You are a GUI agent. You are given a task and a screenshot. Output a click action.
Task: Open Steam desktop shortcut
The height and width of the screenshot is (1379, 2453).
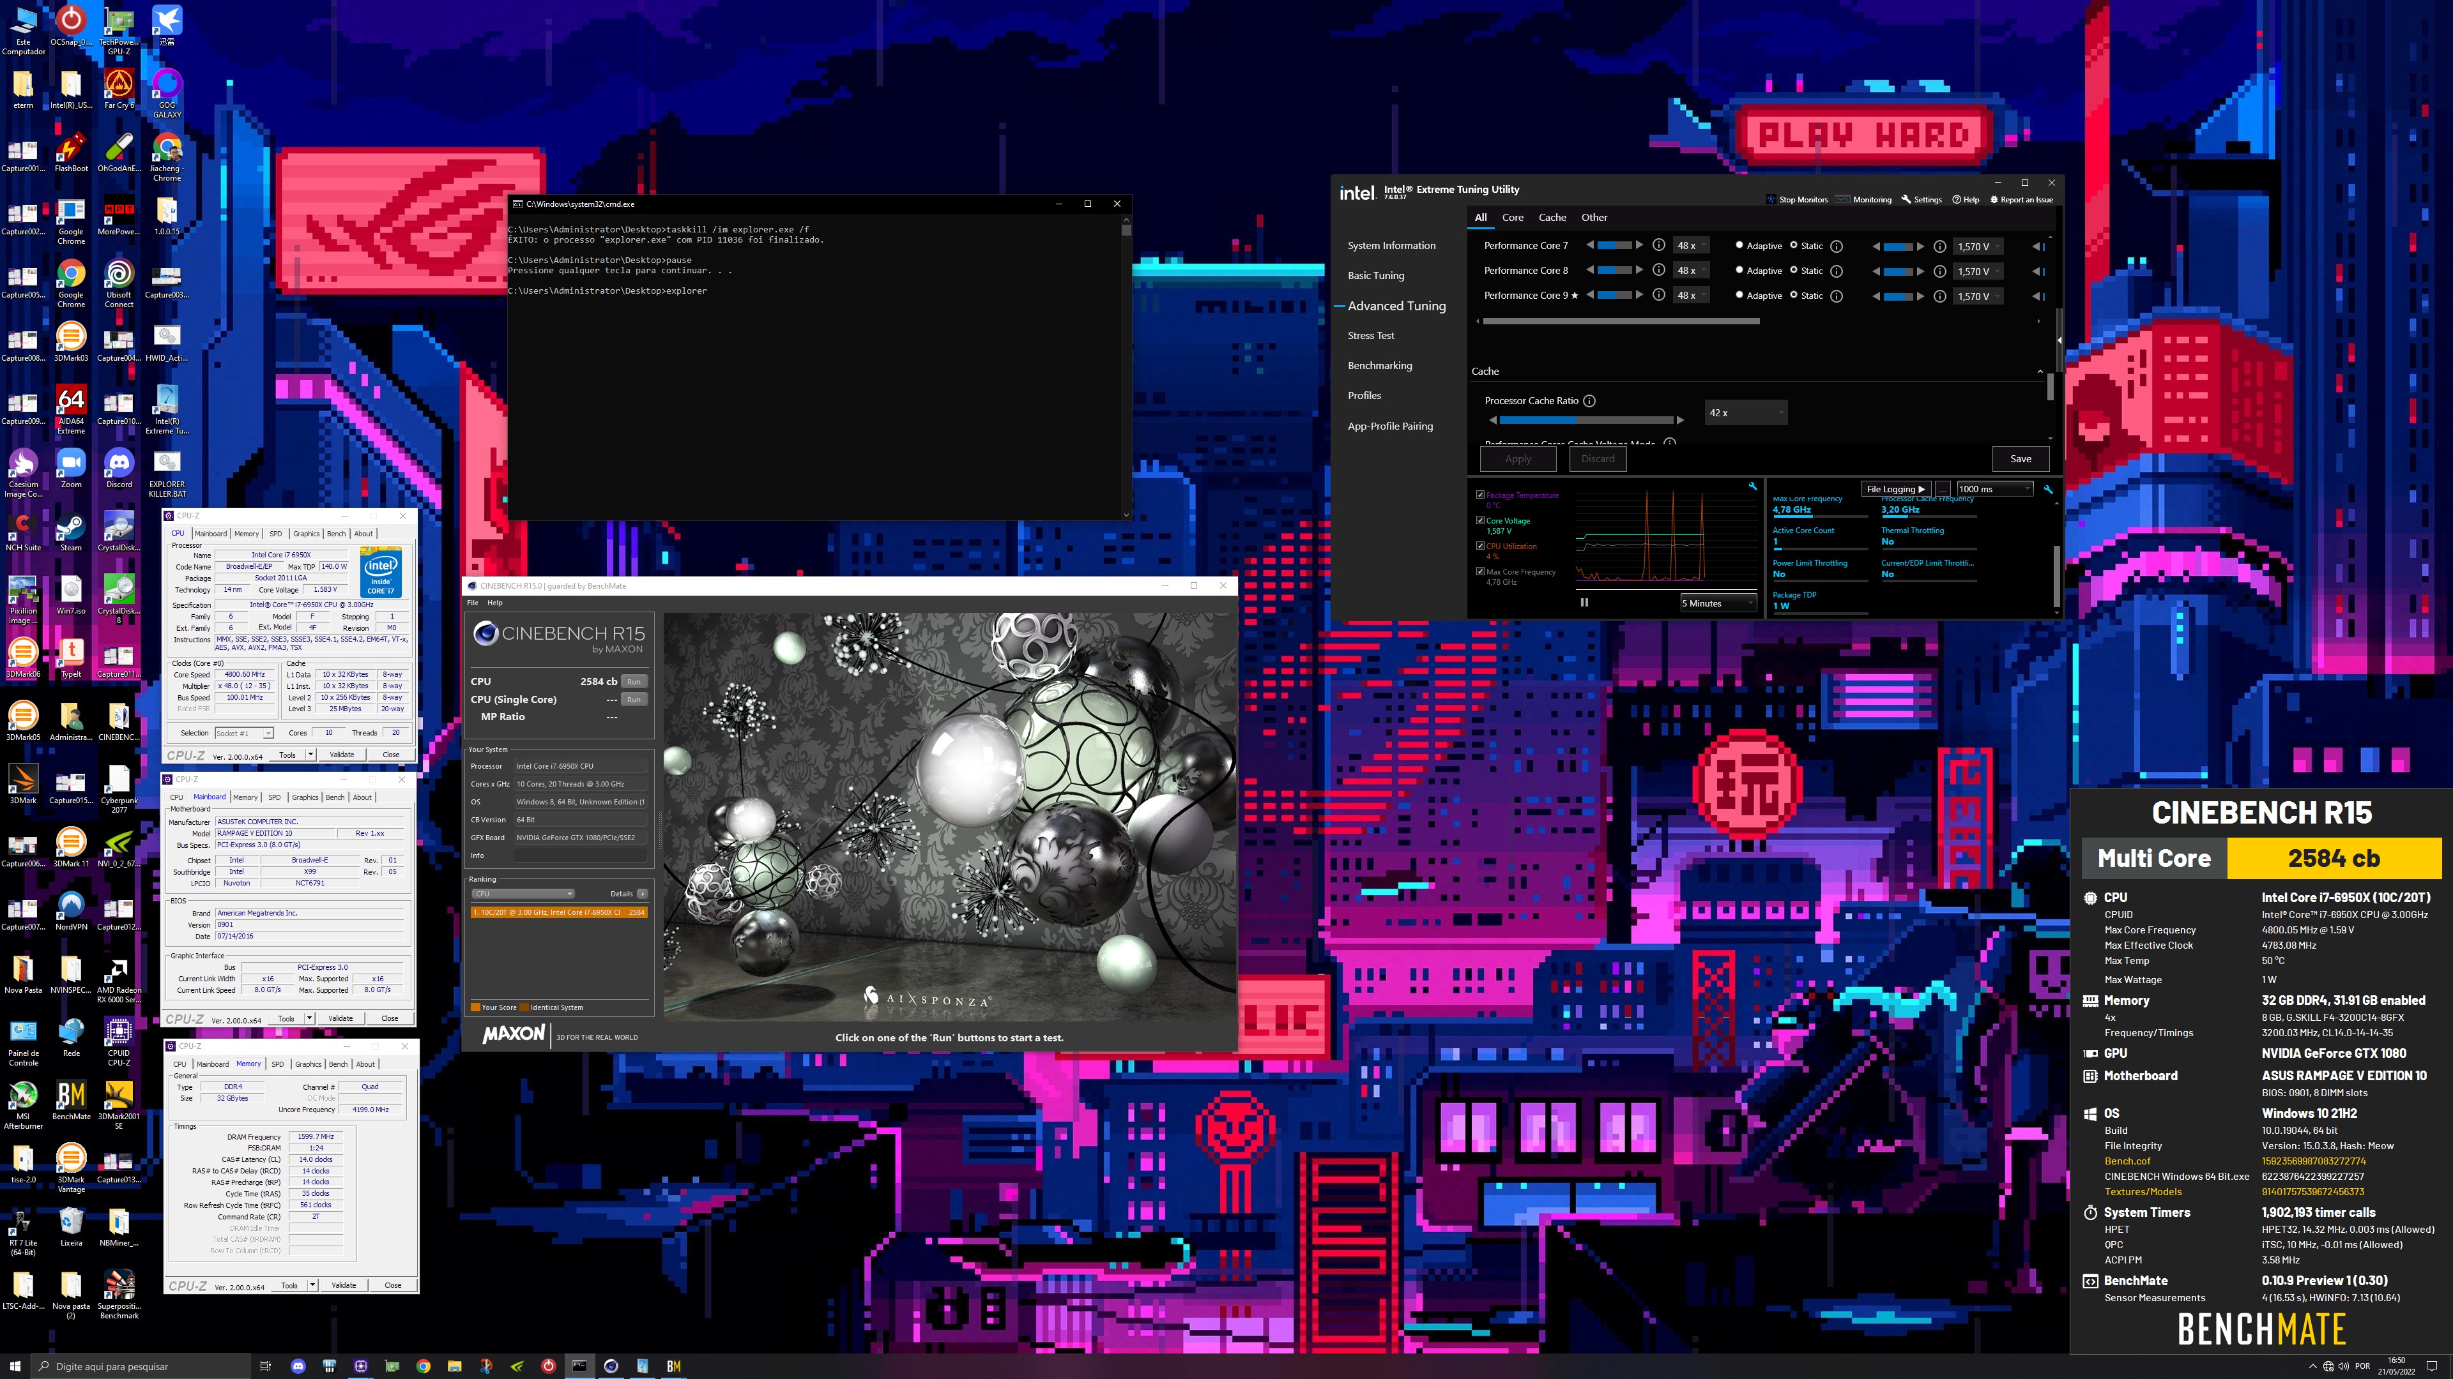point(72,532)
